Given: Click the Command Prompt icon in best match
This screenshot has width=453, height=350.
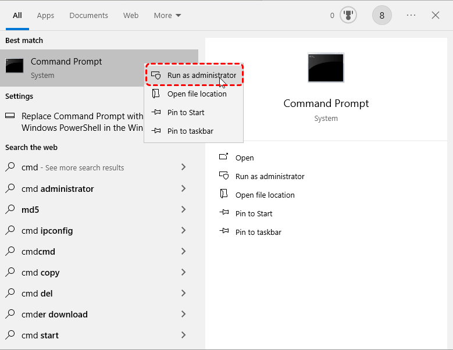Looking at the screenshot, I should click(15, 67).
